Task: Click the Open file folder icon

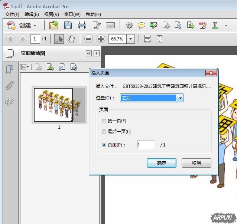Action: tap(54, 25)
